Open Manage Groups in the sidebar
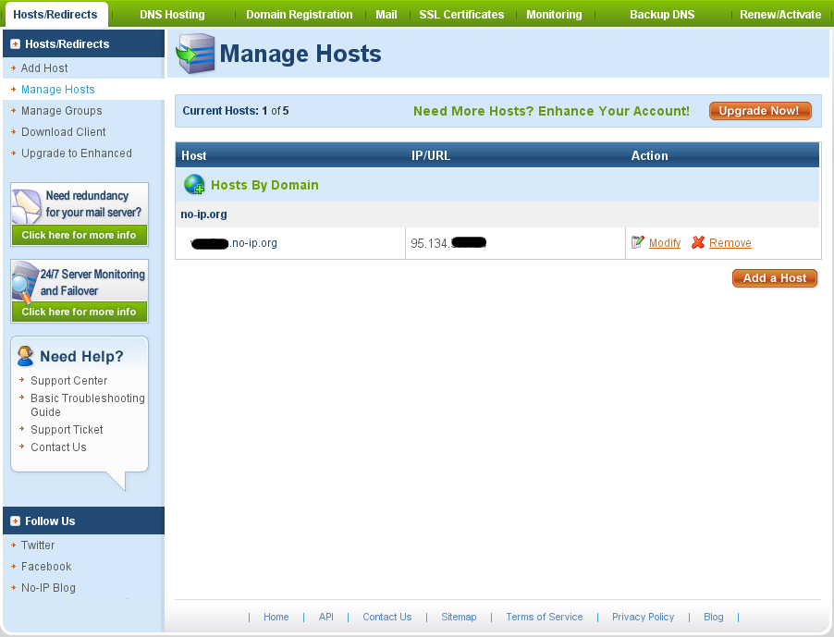The height and width of the screenshot is (637, 834). [62, 111]
